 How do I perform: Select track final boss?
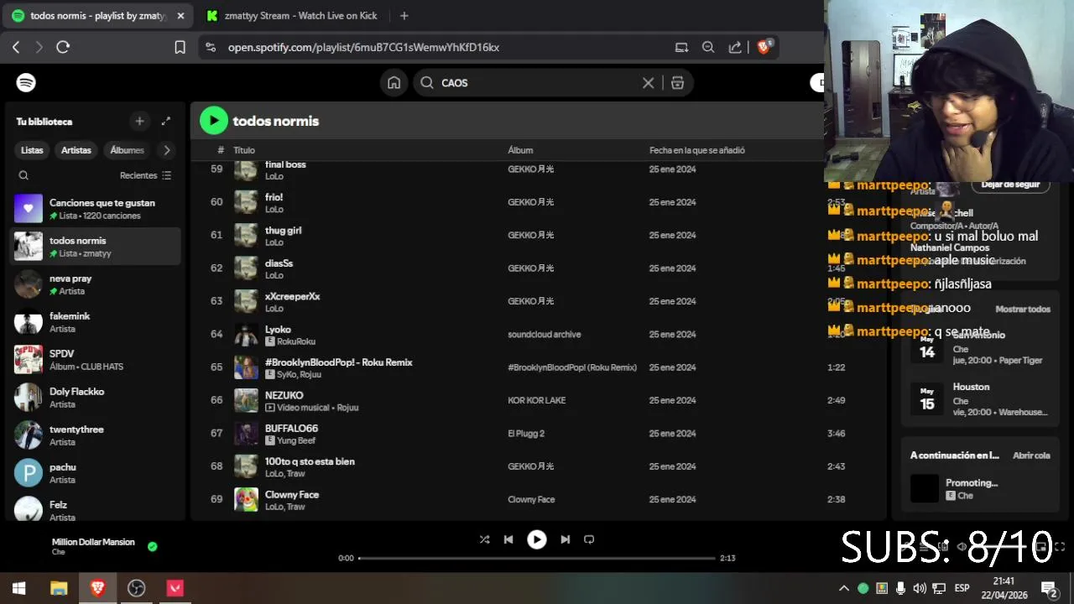click(285, 164)
